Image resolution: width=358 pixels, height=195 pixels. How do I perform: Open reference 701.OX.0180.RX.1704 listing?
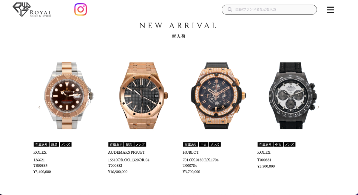pyautogui.click(x=200, y=160)
